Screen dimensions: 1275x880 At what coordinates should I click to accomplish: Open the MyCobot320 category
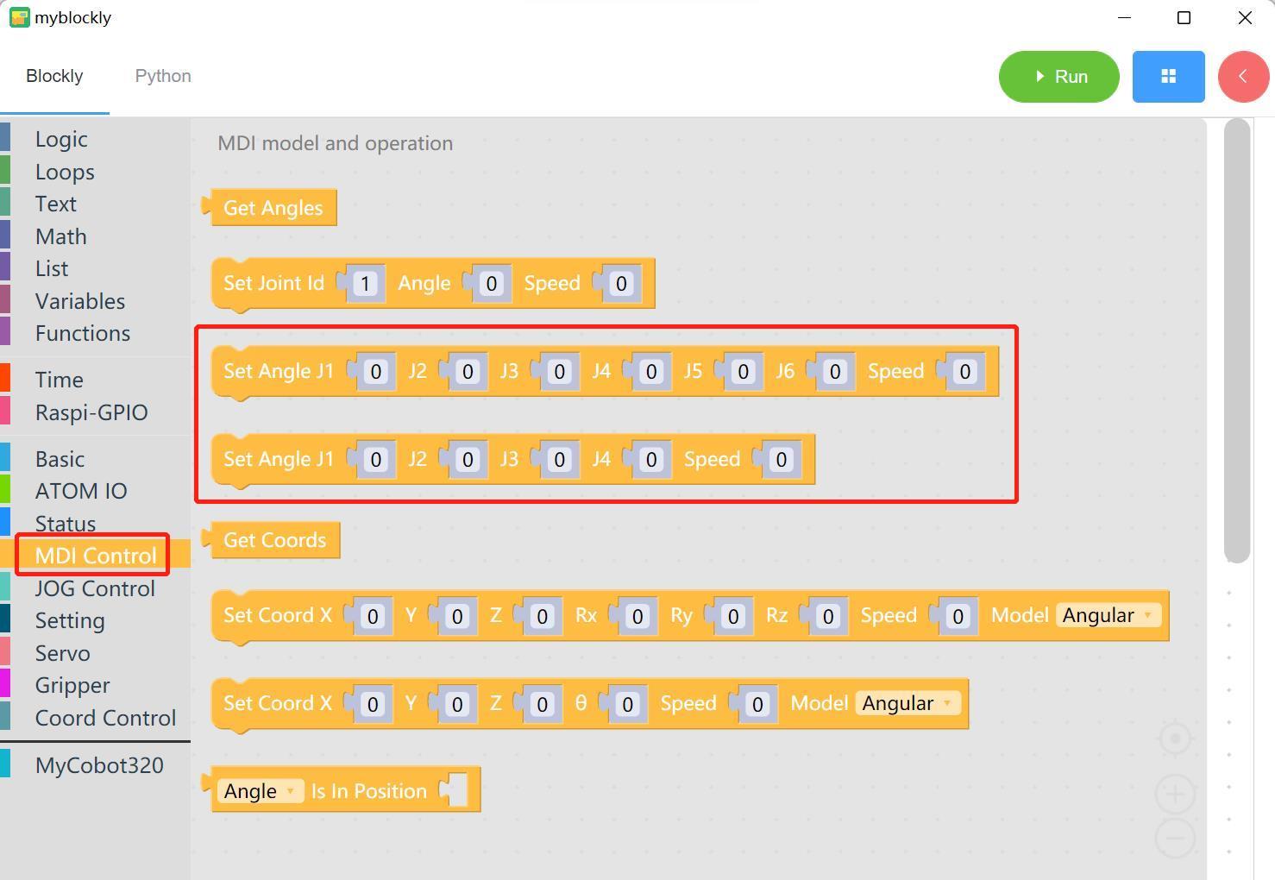99,765
